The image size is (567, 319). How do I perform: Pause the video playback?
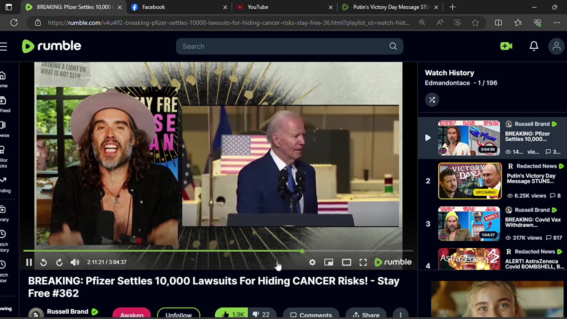(29, 262)
